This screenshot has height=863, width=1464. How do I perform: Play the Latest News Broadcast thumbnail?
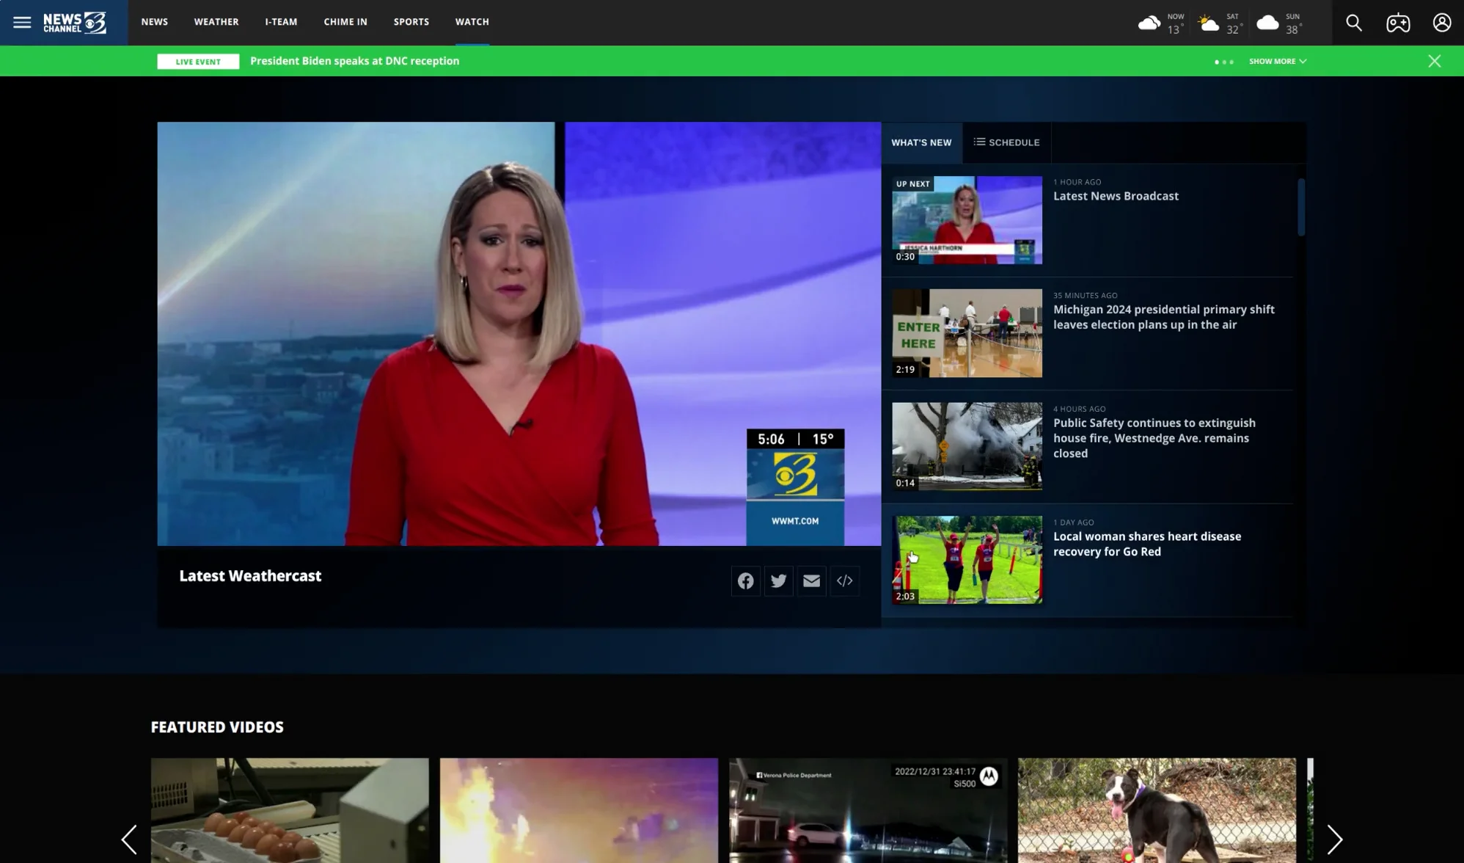[967, 220]
